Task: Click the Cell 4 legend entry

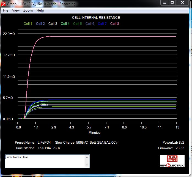Action: pyautogui.click(x=65, y=24)
